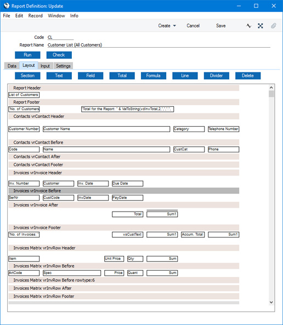The height and width of the screenshot is (325, 283).
Task: Select 'Telephone Number' label box
Action: tap(224, 129)
